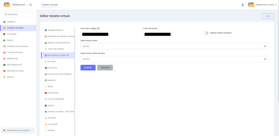The height and width of the screenshot is (136, 279).
Task: Click the Guardar button
Action: click(x=88, y=67)
